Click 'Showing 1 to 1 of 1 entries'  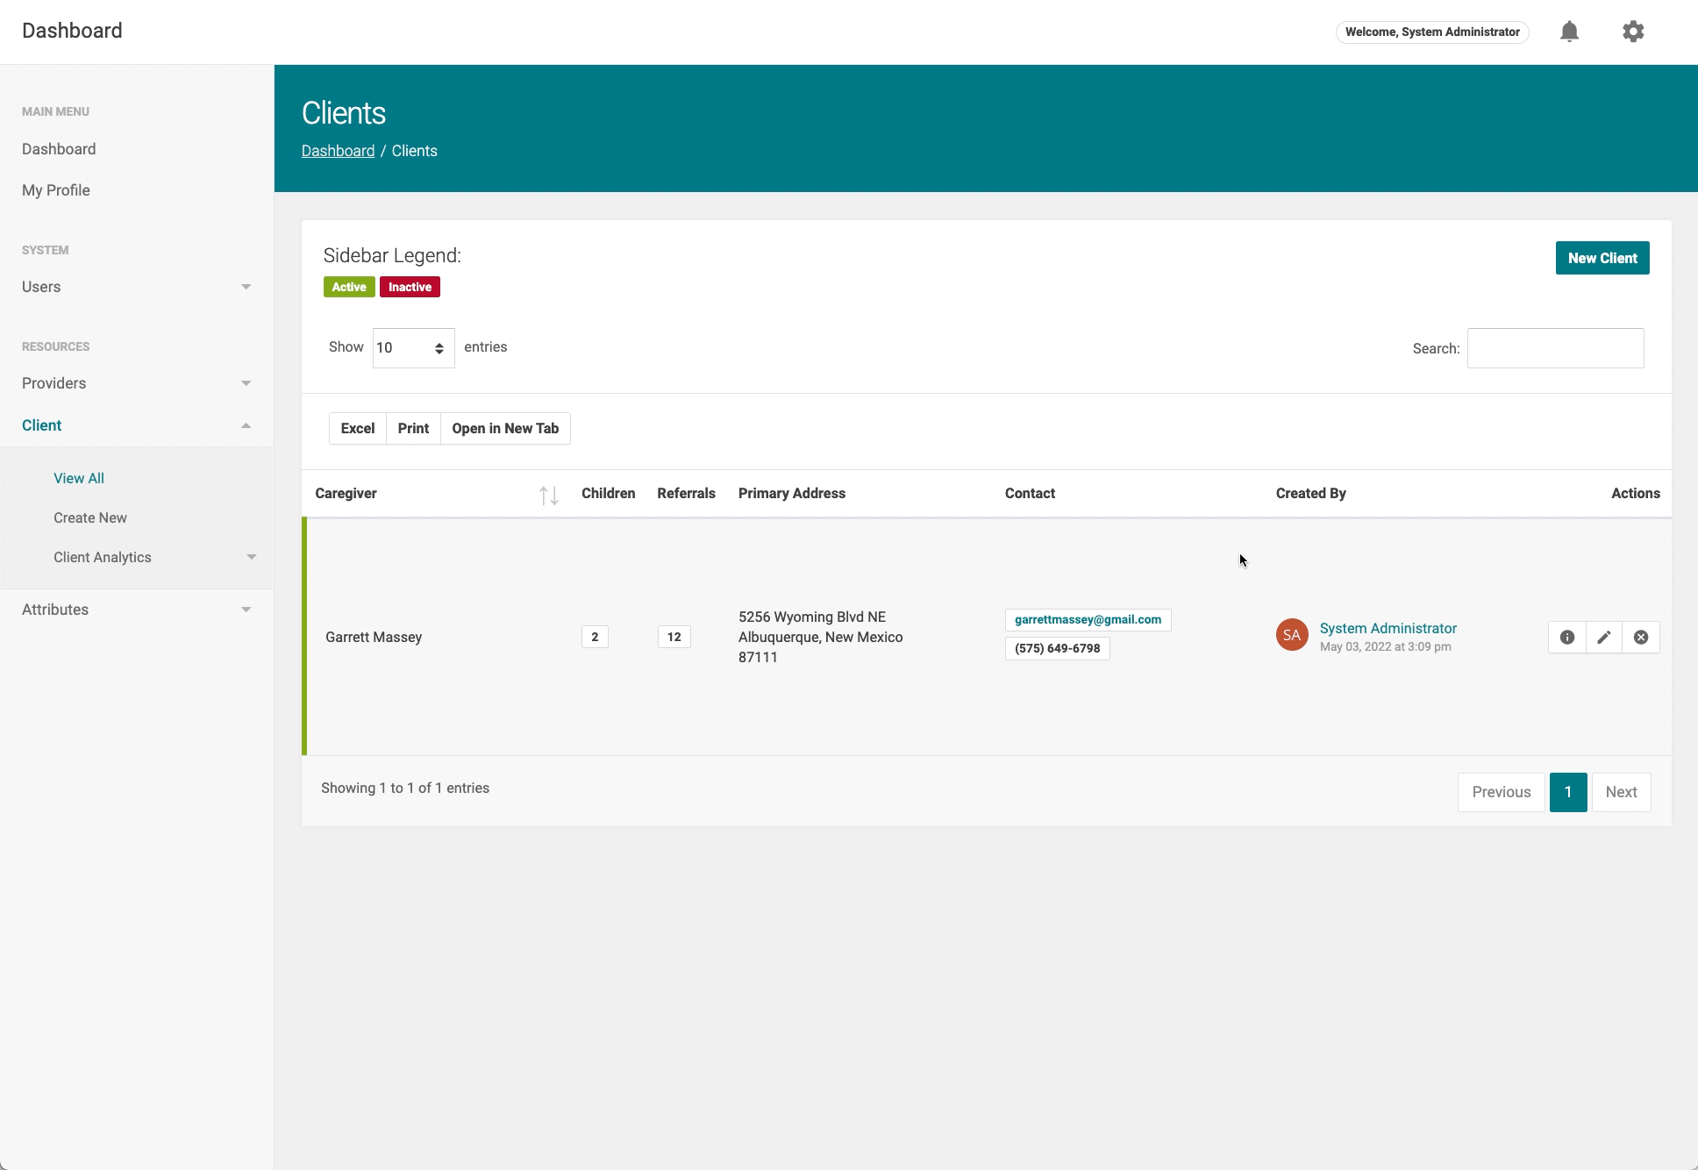point(405,788)
